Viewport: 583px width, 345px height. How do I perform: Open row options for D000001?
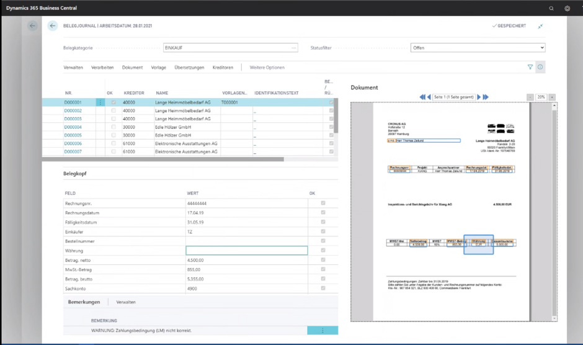pyautogui.click(x=100, y=102)
